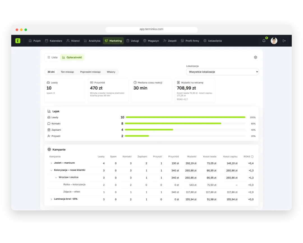Click the ROAS info icon

(252, 156)
